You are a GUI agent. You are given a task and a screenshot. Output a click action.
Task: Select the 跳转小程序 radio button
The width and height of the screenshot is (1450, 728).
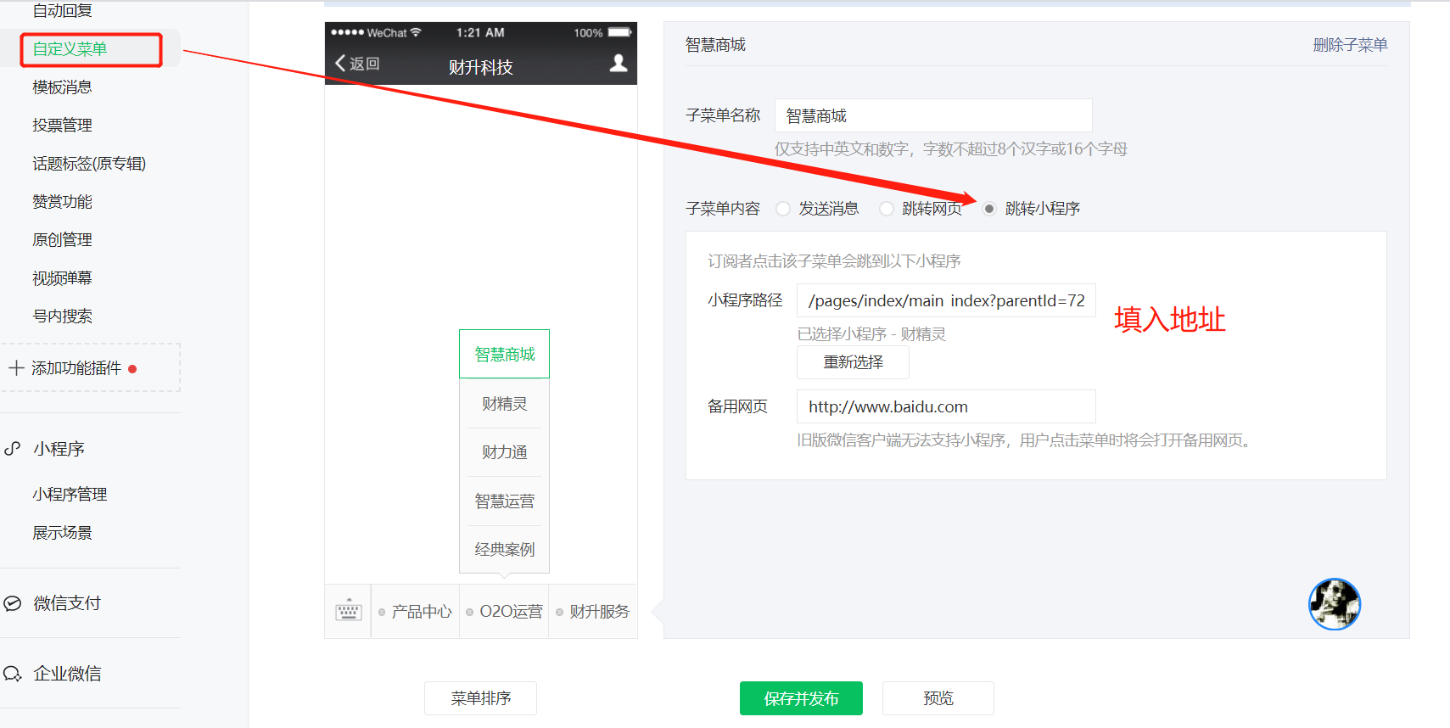point(989,209)
